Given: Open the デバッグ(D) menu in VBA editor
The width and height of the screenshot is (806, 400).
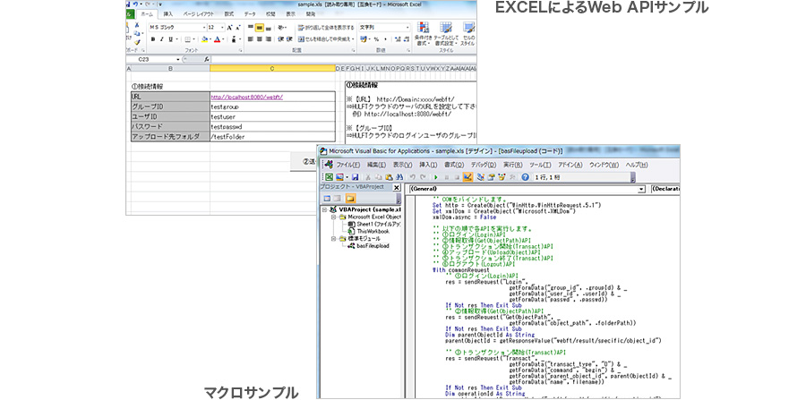Looking at the screenshot, I should coord(483,165).
